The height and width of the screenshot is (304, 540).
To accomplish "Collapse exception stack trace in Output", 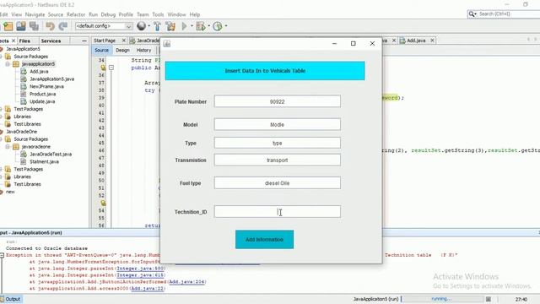I will point(2,255).
